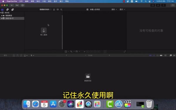
Task: Toggle snapping in timeline toolbar
Action: (x=161, y=55)
